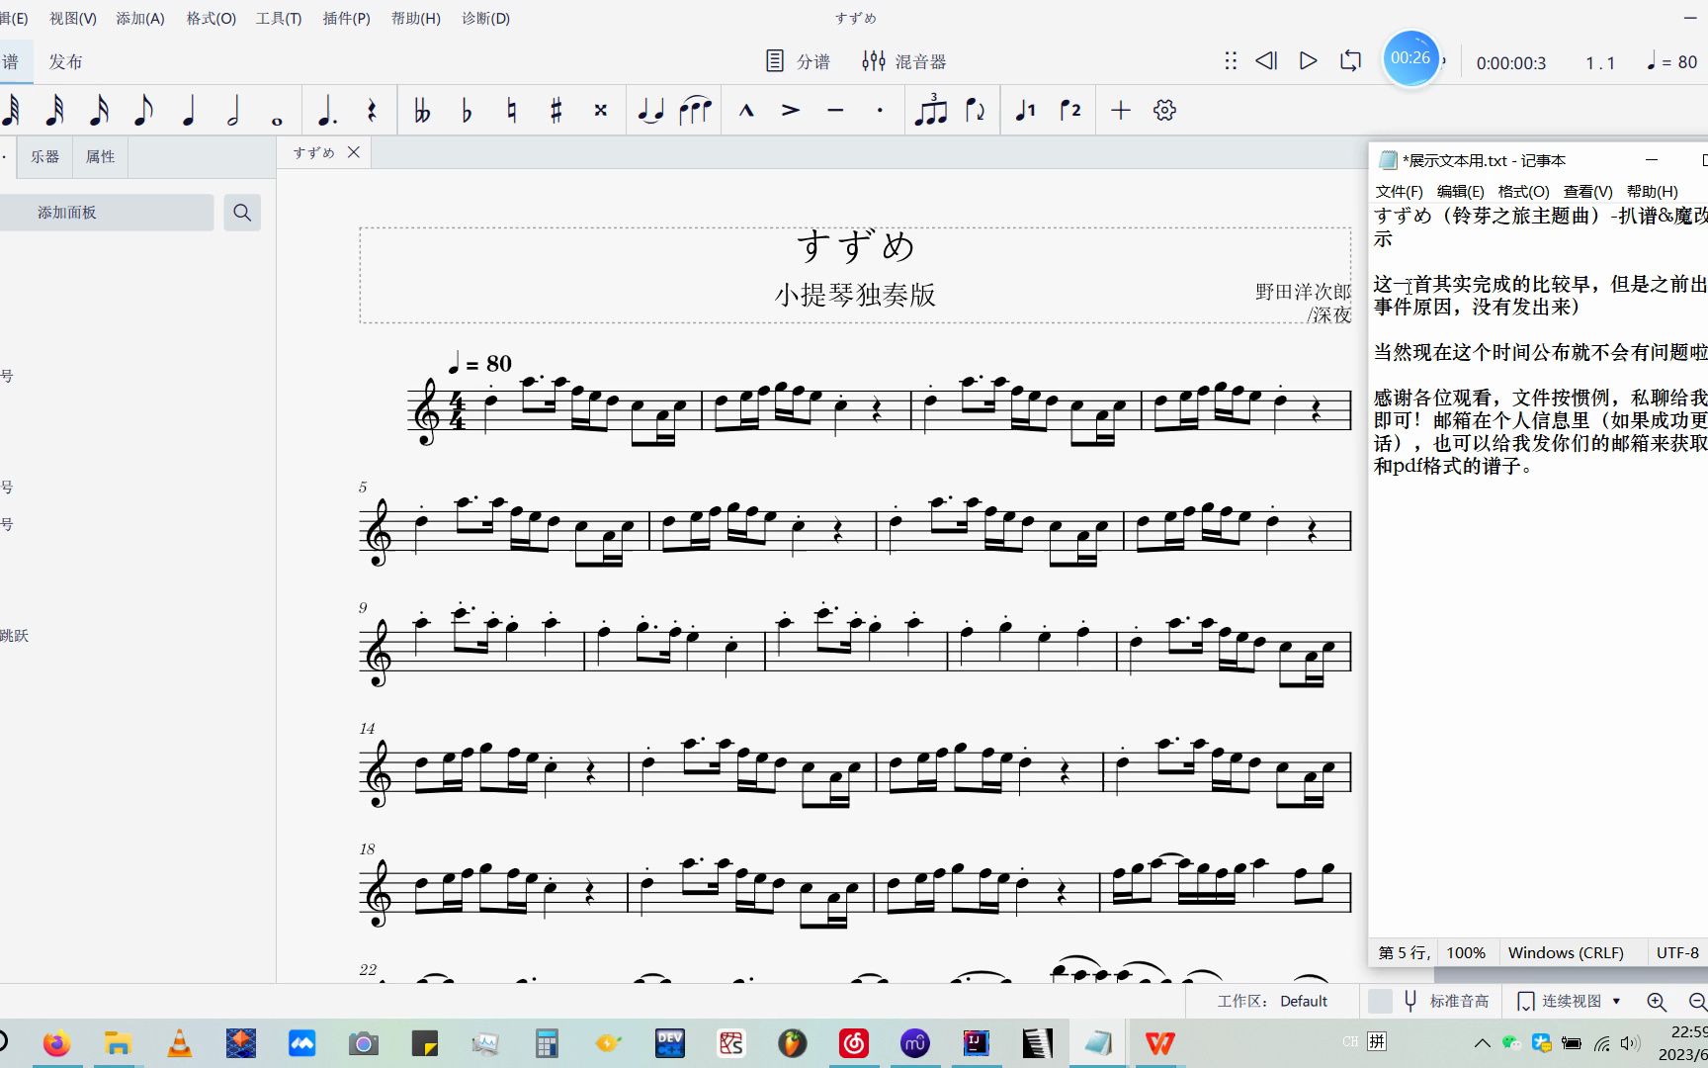Click the score title すずめ text
Image resolution: width=1708 pixels, height=1068 pixels.
[856, 246]
